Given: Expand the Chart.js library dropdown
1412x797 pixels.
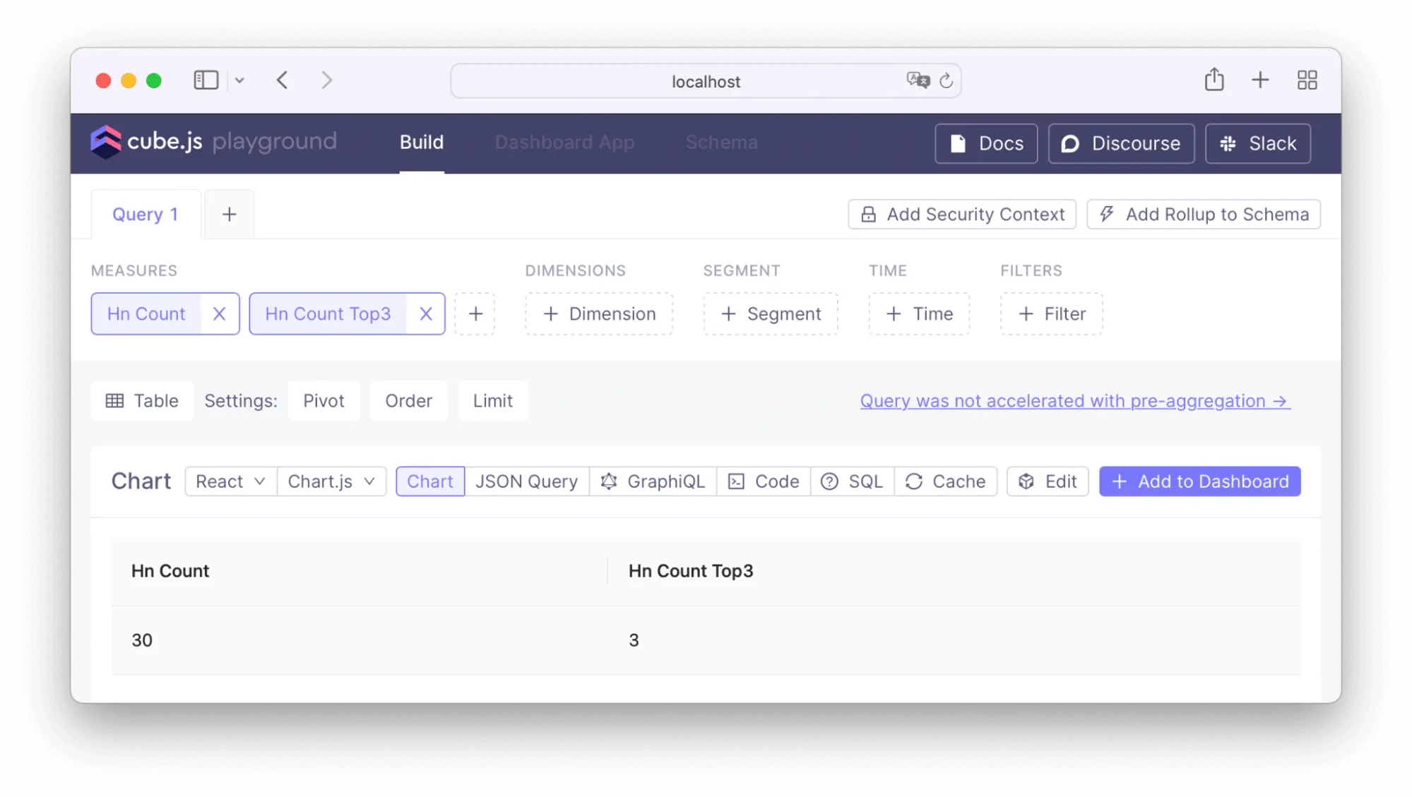Looking at the screenshot, I should pyautogui.click(x=331, y=481).
